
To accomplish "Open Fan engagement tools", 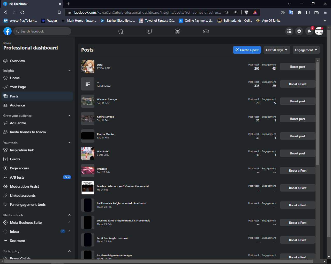I will coord(37,204).
